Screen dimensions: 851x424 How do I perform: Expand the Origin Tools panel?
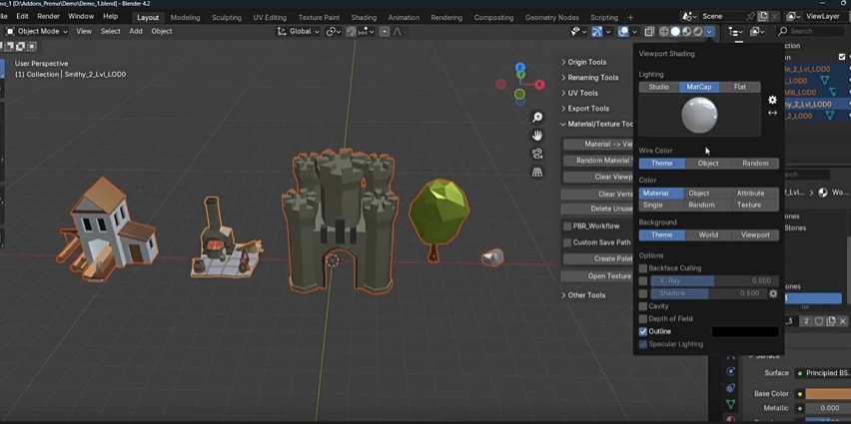587,62
